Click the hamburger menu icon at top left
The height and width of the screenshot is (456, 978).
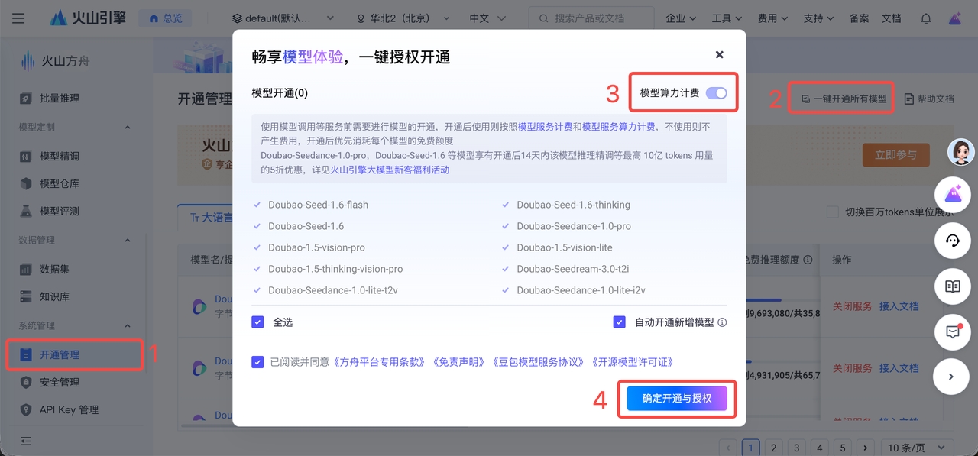tap(18, 18)
